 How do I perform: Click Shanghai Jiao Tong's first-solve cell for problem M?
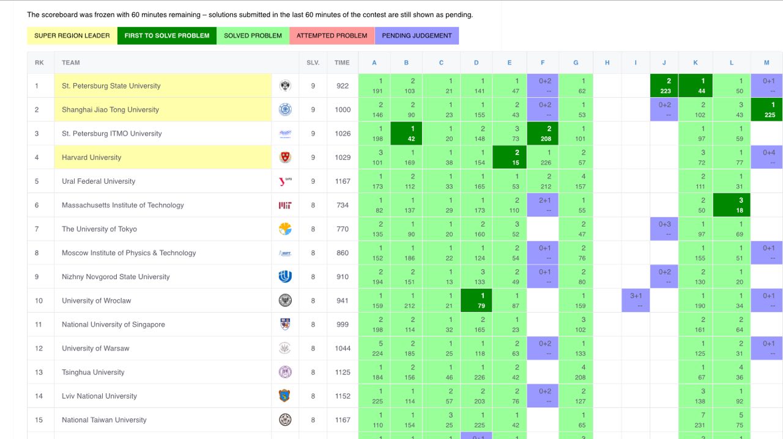tap(768, 110)
